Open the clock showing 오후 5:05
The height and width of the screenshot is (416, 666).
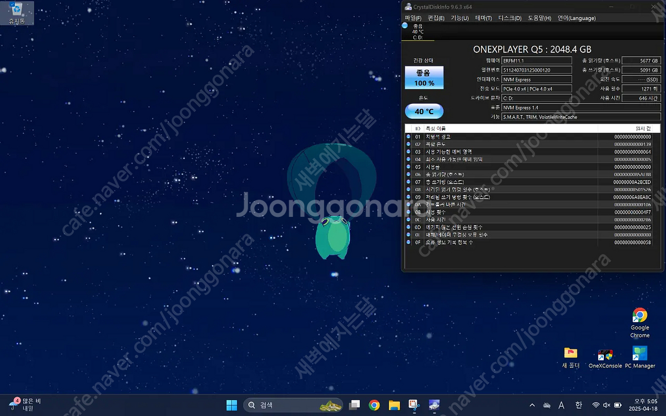[x=644, y=404]
